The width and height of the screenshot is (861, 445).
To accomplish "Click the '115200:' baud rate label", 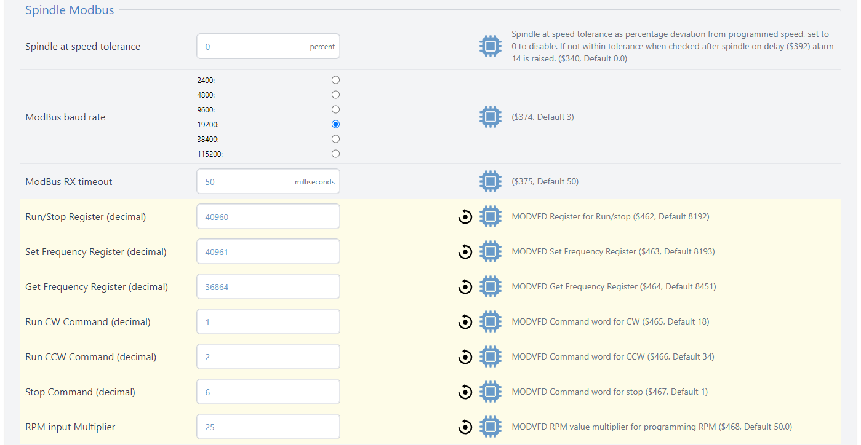I will tap(210, 154).
